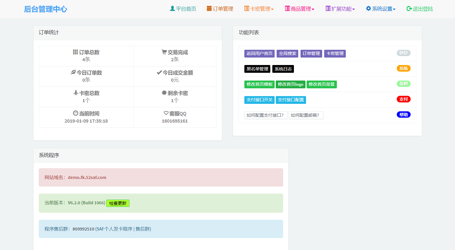This screenshot has width=455, height=250.
Task: Click the 0元 today's amount value
Action: 175,80
